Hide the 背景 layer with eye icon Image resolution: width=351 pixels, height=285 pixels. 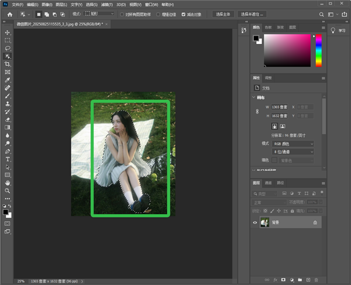click(x=255, y=222)
